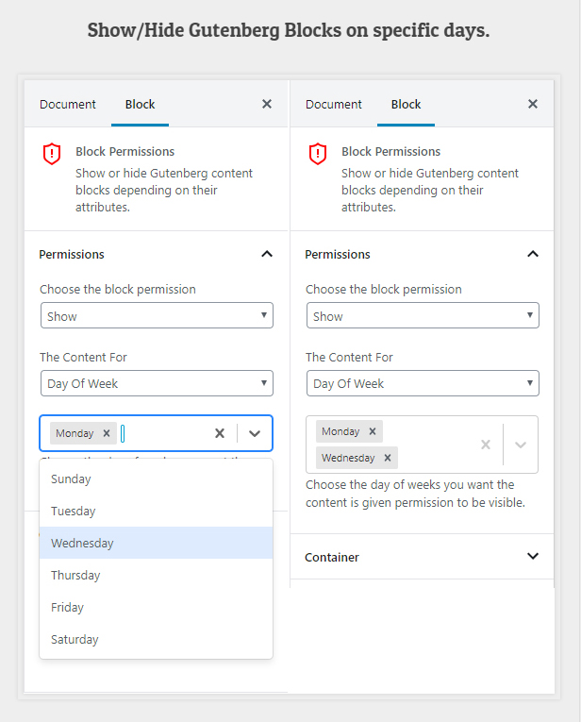
Task: Collapse the left Permissions section
Action: tap(267, 254)
